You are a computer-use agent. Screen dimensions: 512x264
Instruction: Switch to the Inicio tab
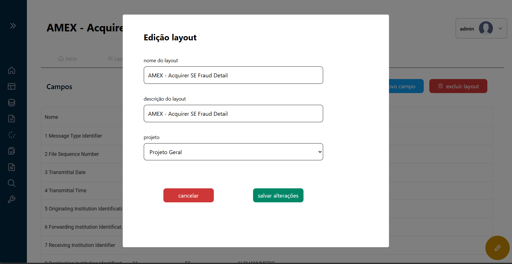pos(67,59)
